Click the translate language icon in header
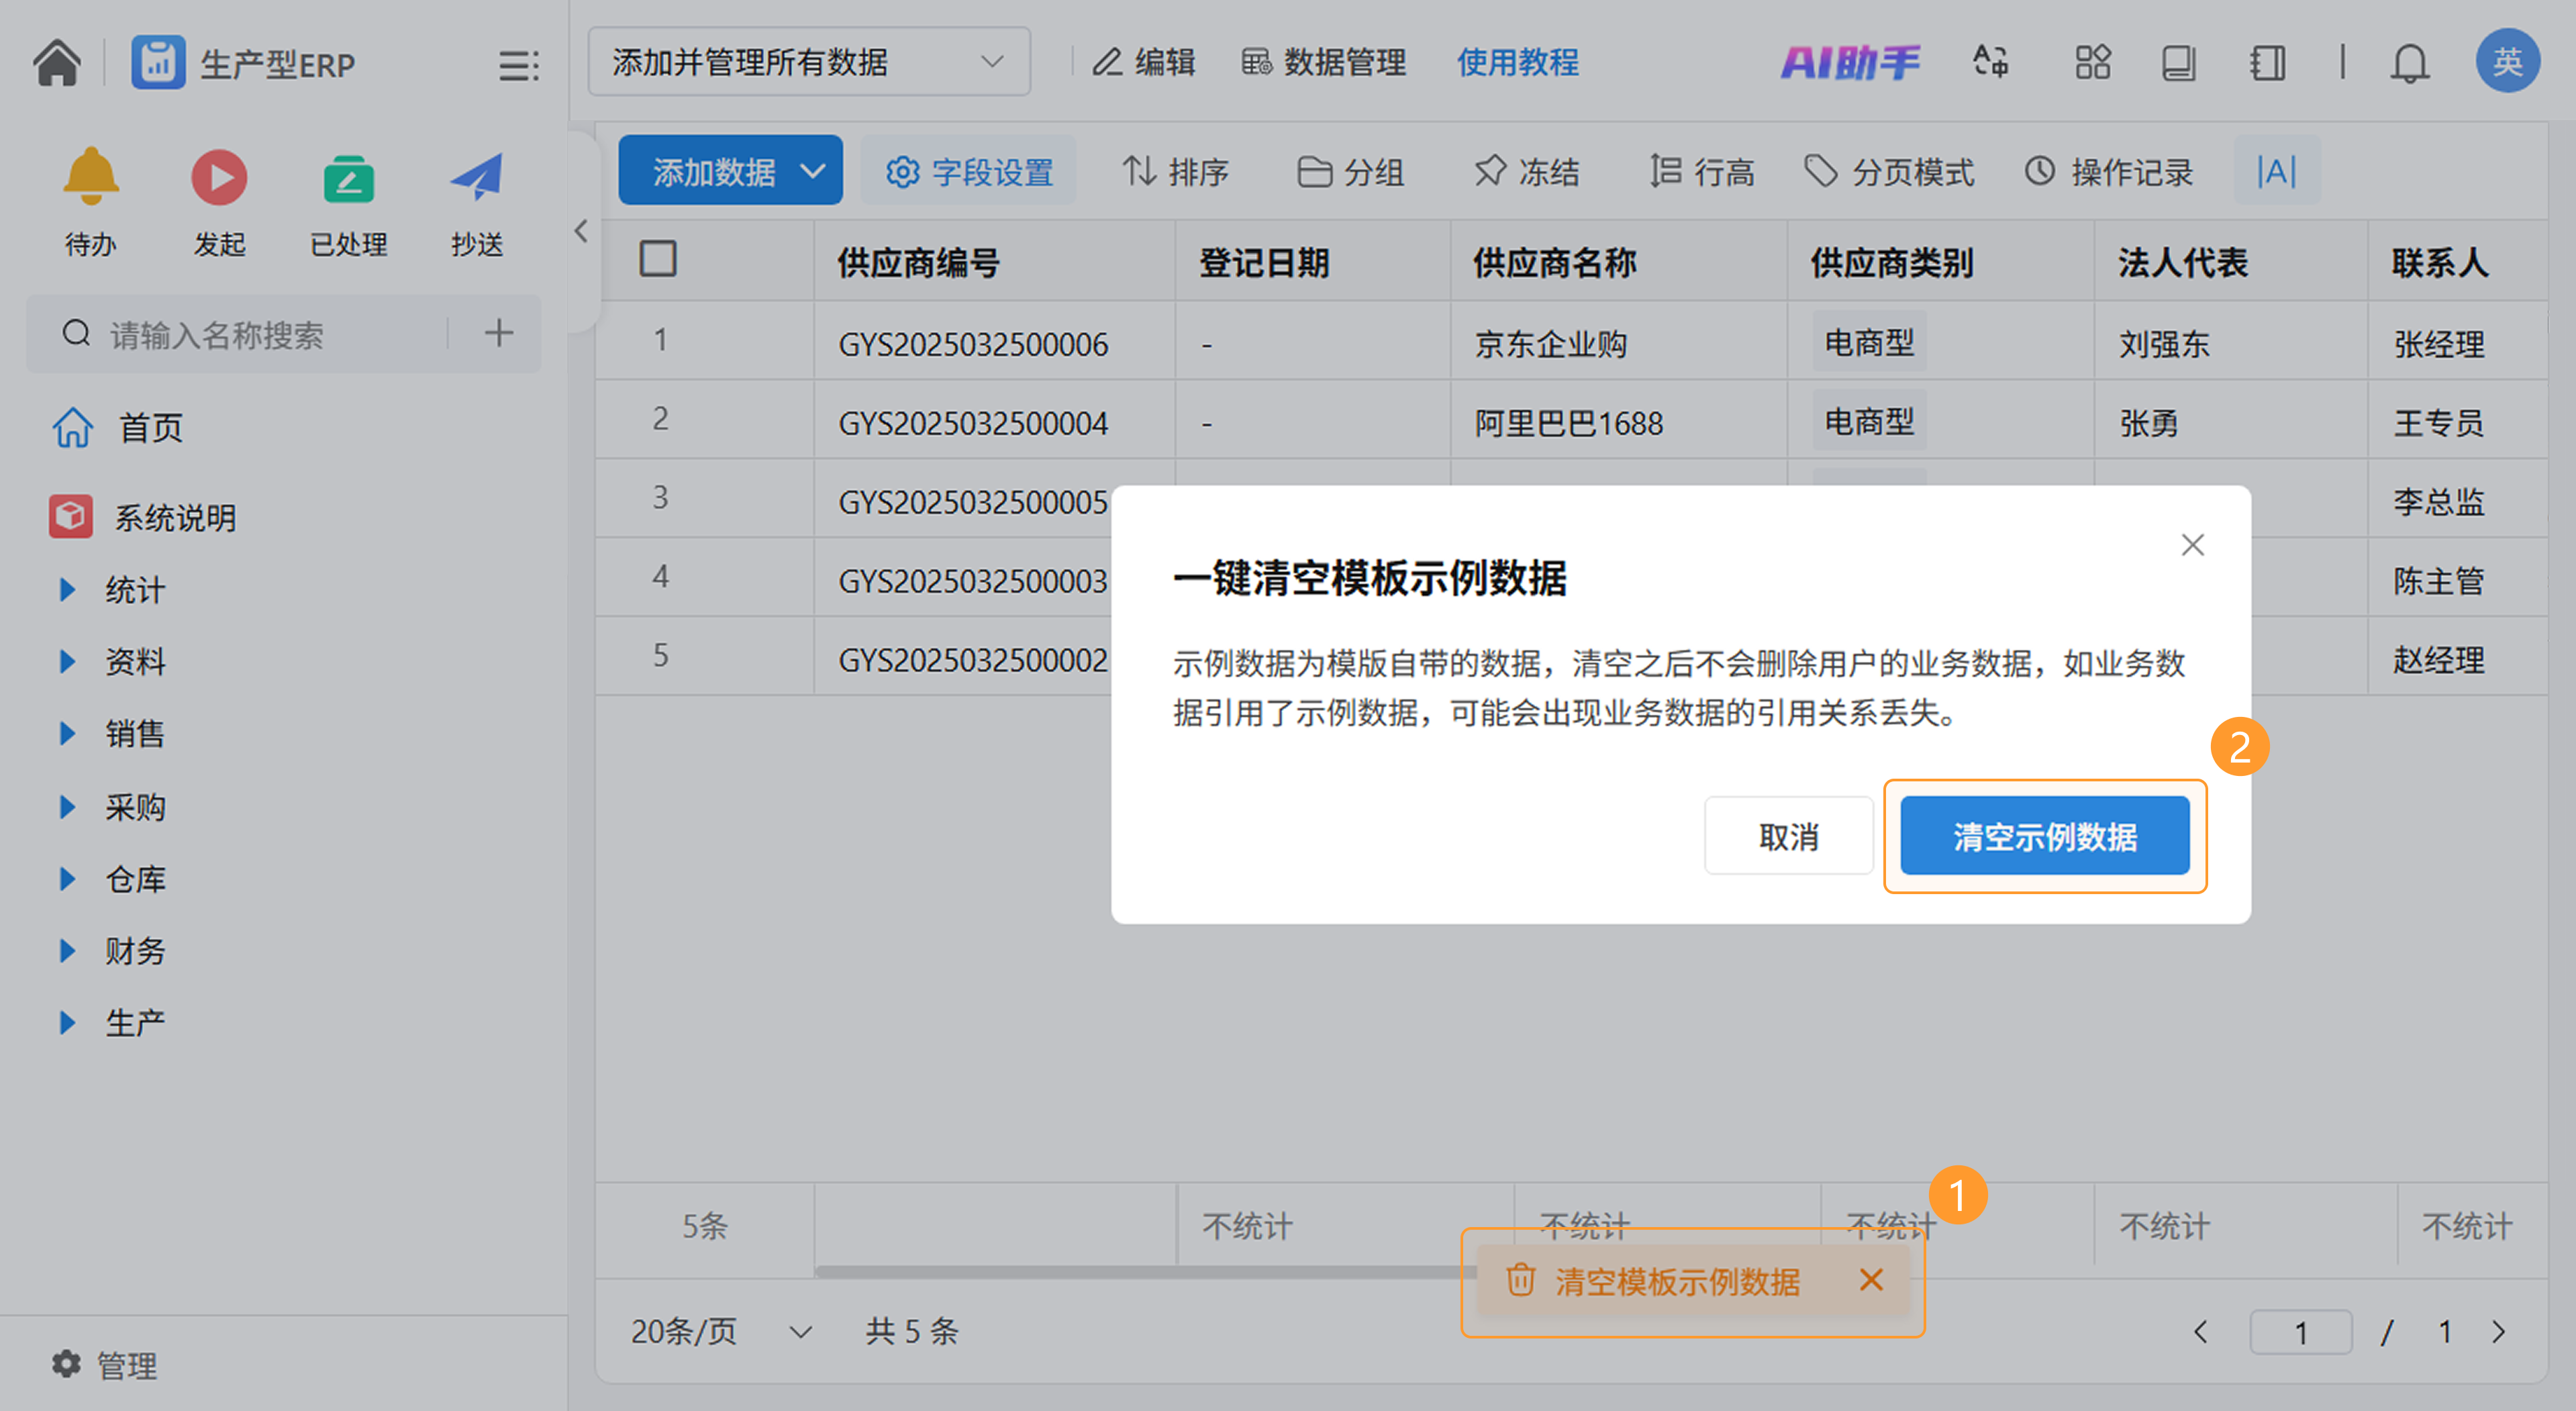 pyautogui.click(x=1990, y=63)
